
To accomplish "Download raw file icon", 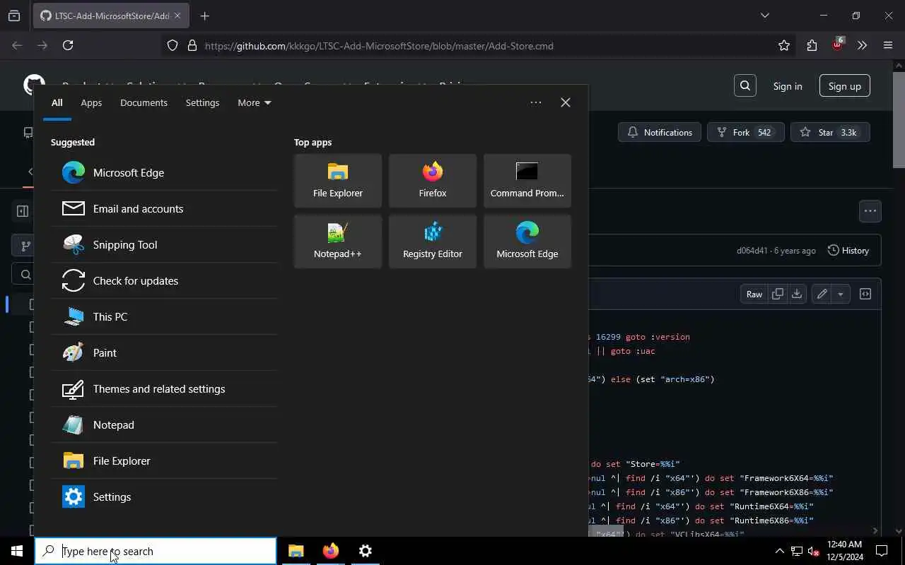I will [x=797, y=294].
